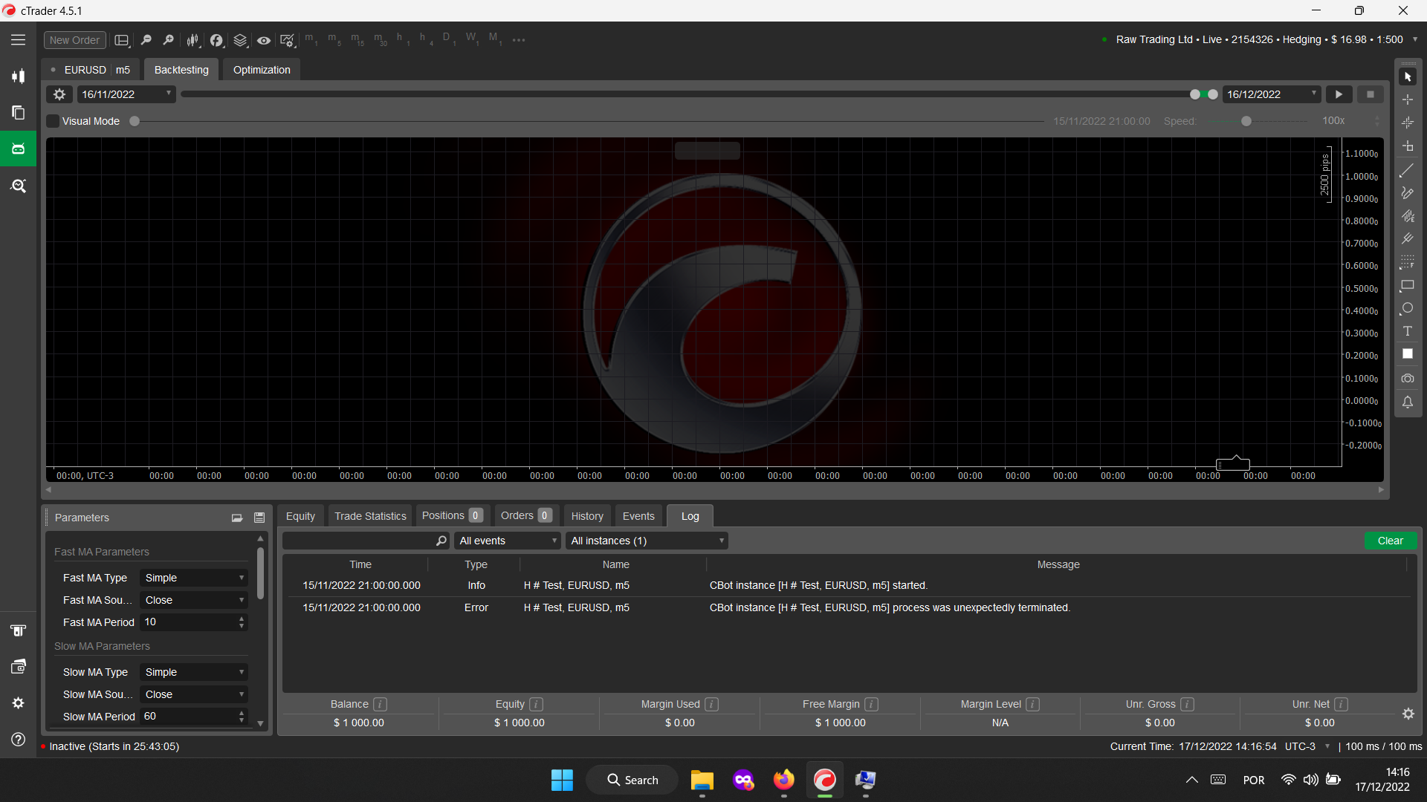
Task: Zoom out of the chart
Action: (x=146, y=40)
